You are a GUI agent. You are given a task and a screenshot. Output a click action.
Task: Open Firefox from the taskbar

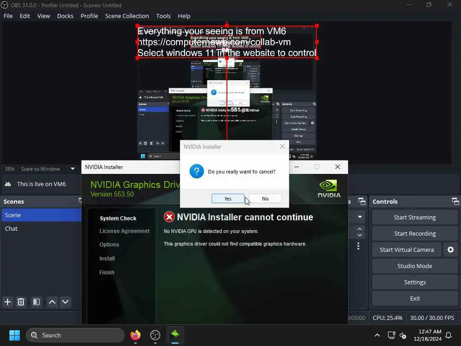tap(135, 335)
